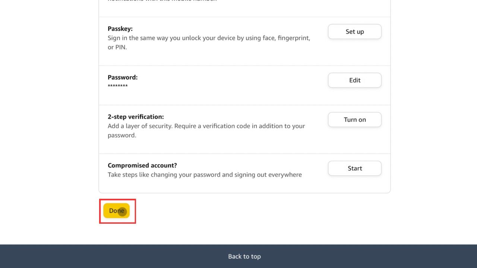Screen dimensions: 477x268
Task: Start the compromised account recovery process
Action: pyautogui.click(x=354, y=168)
